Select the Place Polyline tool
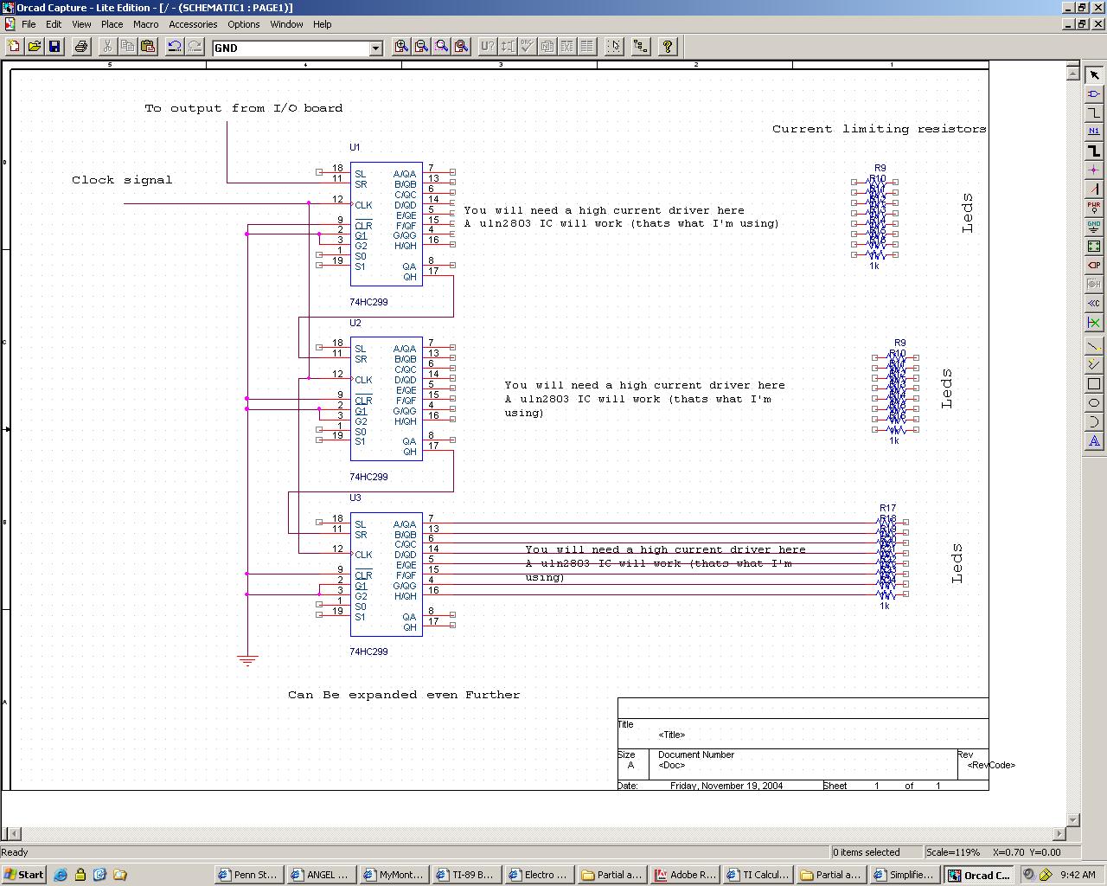Viewport: 1107px width, 886px height. [x=1094, y=364]
